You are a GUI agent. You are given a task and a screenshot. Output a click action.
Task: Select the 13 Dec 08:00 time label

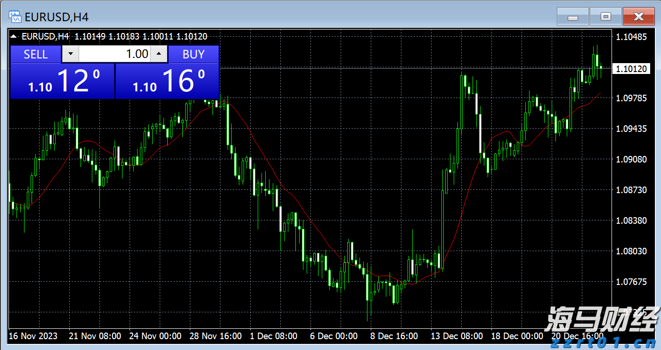(457, 336)
